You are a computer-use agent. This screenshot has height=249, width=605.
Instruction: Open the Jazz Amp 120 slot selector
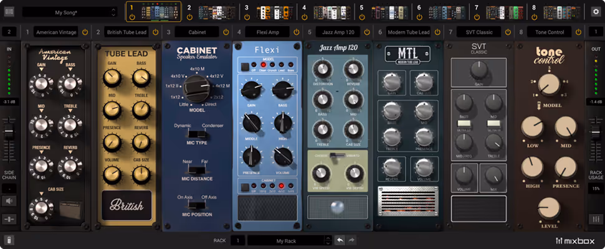(x=338, y=32)
